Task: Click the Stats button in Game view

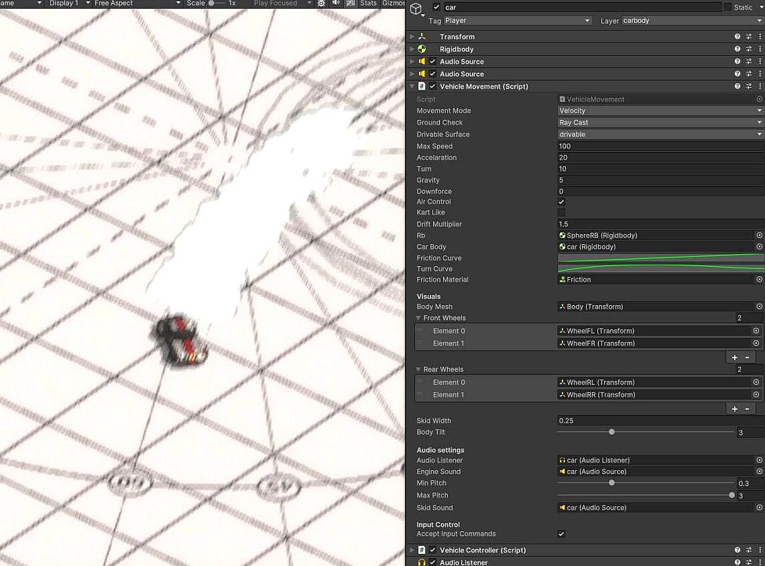Action: pos(368,3)
